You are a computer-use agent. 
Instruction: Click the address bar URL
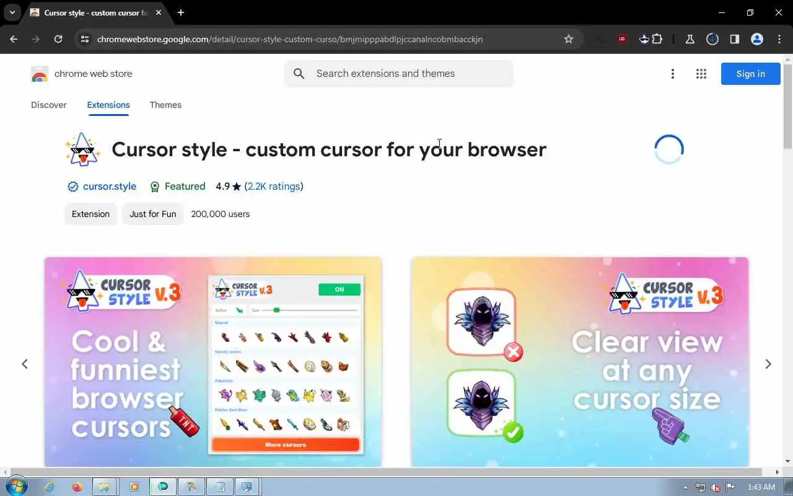tap(290, 39)
